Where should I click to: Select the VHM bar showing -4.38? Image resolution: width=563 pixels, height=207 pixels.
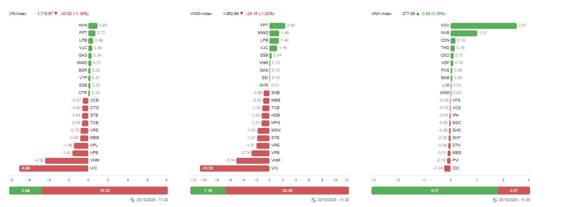(x=67, y=161)
